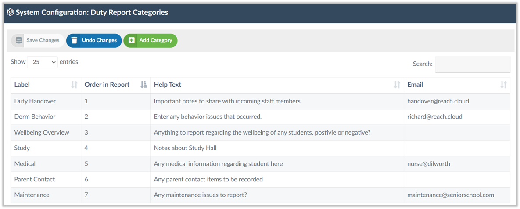Select the Parent Contact label cell

tap(34, 179)
